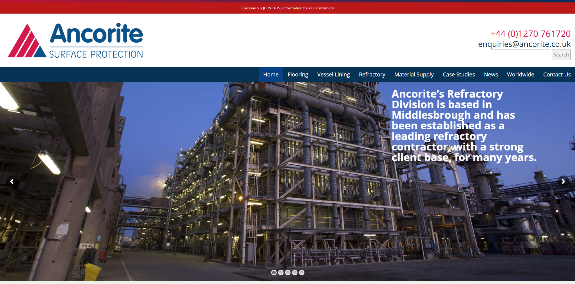Open the Worldwide page

(520, 75)
